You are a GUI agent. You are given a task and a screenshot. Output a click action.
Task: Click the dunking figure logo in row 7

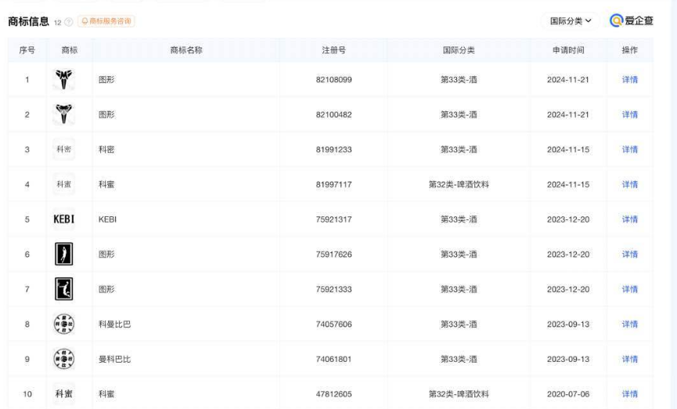64,289
